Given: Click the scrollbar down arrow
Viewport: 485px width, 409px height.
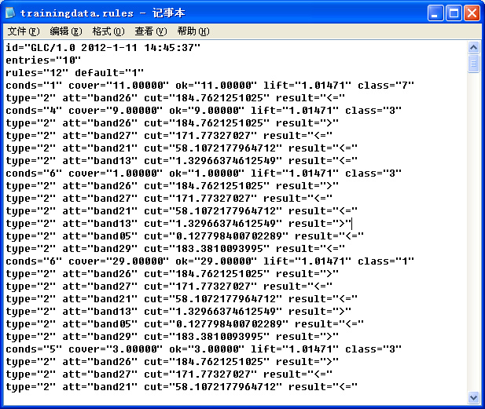Looking at the screenshot, I should pyautogui.click(x=473, y=397).
